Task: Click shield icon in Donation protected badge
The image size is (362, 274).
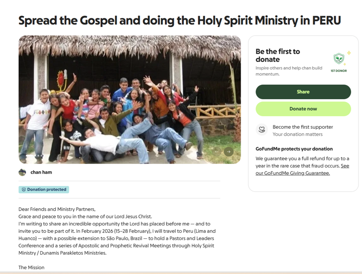Action: pyautogui.click(x=24, y=190)
